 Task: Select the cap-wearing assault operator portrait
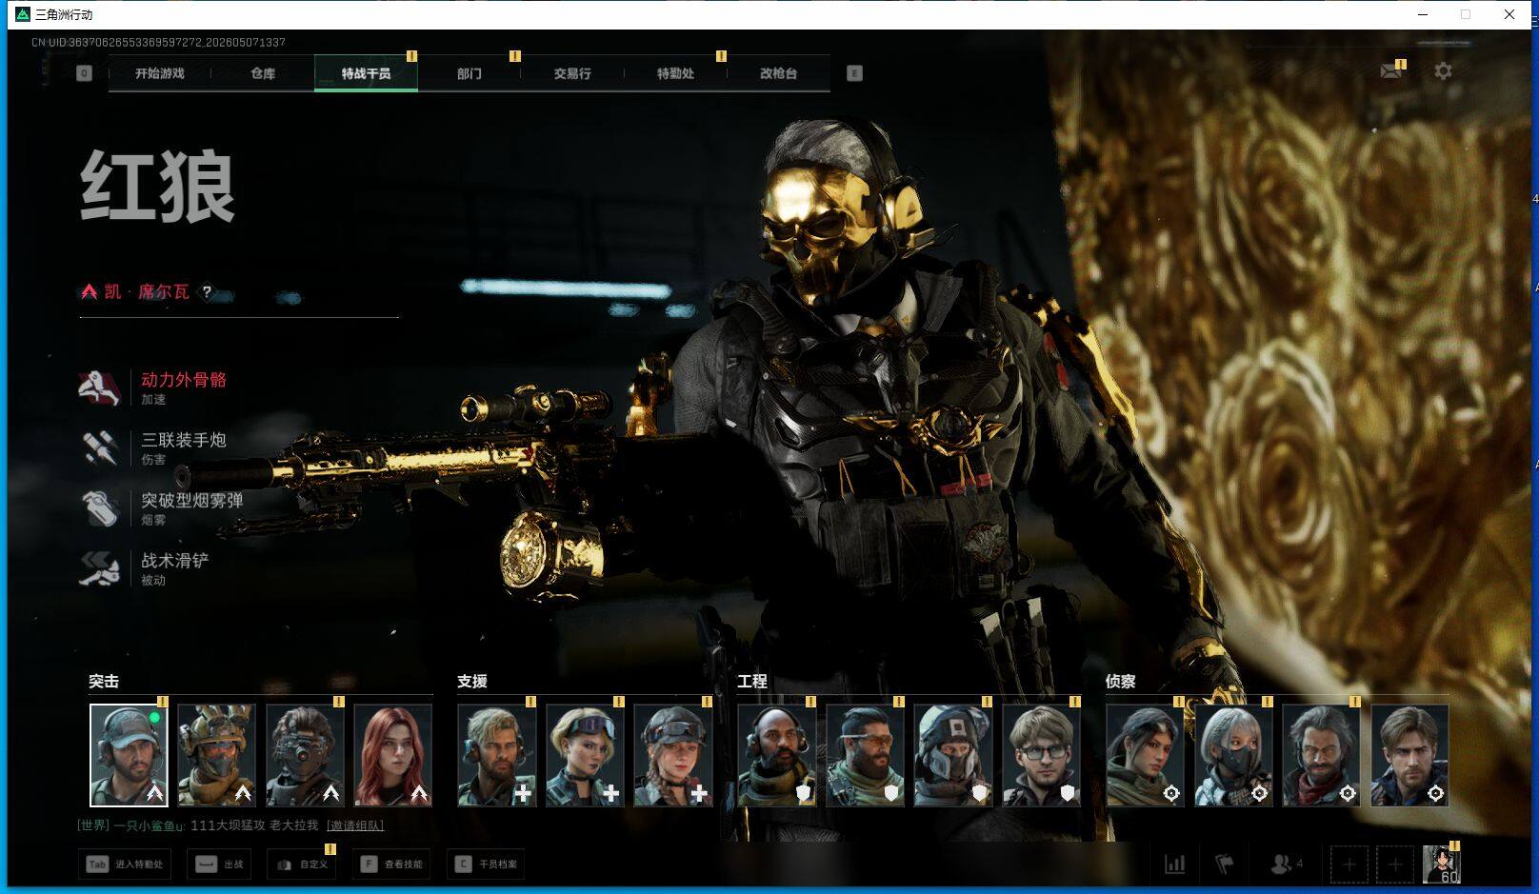click(129, 755)
